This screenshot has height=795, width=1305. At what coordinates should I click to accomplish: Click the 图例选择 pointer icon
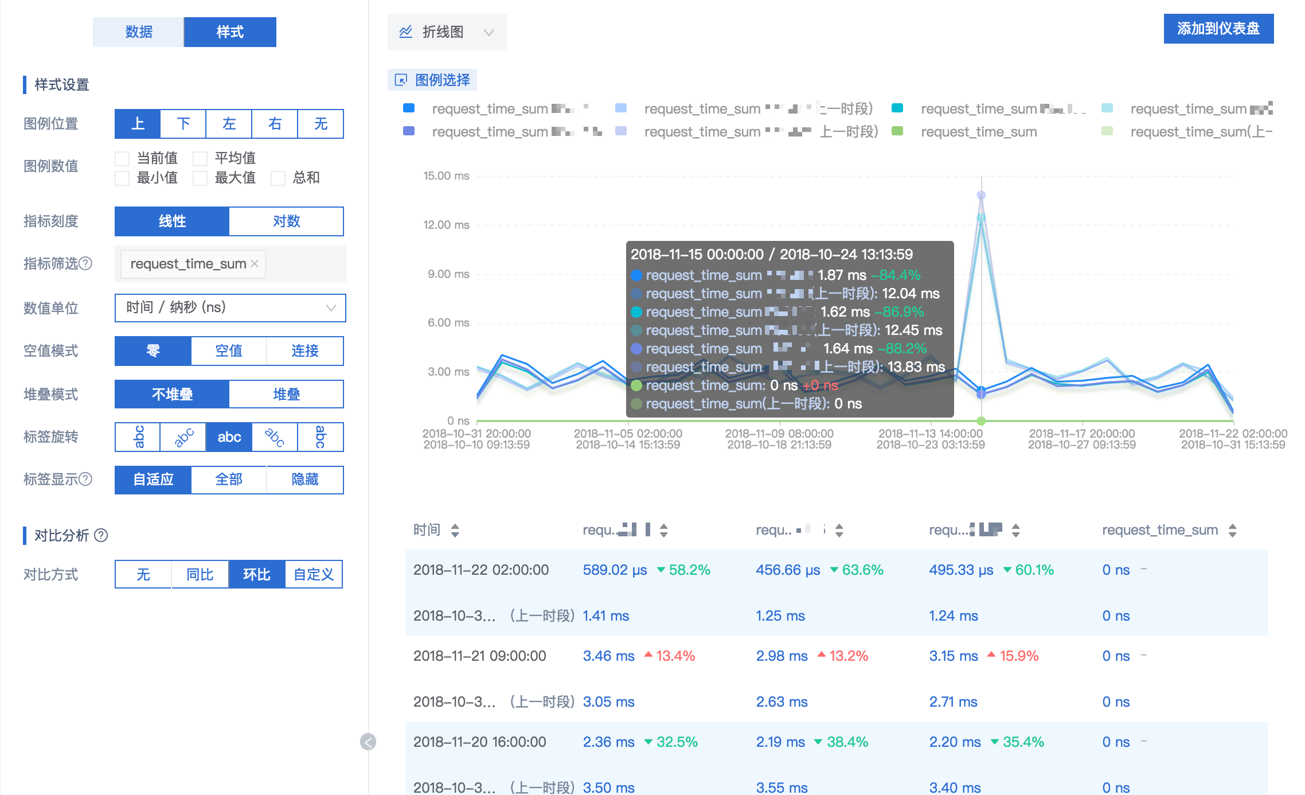[401, 80]
